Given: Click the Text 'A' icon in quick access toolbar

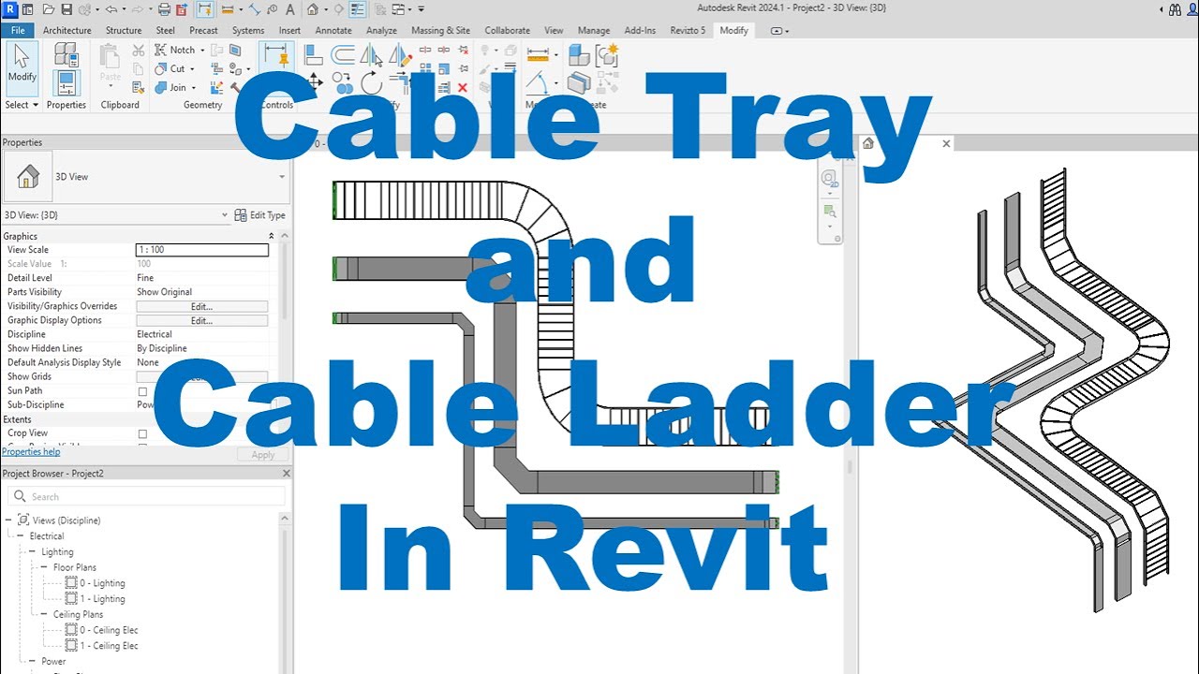Looking at the screenshot, I should [x=292, y=9].
